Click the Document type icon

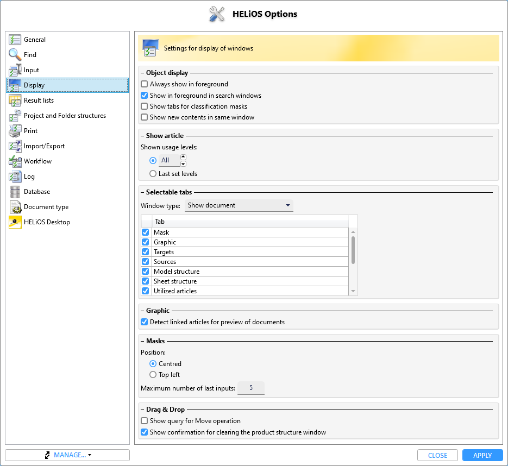point(15,207)
